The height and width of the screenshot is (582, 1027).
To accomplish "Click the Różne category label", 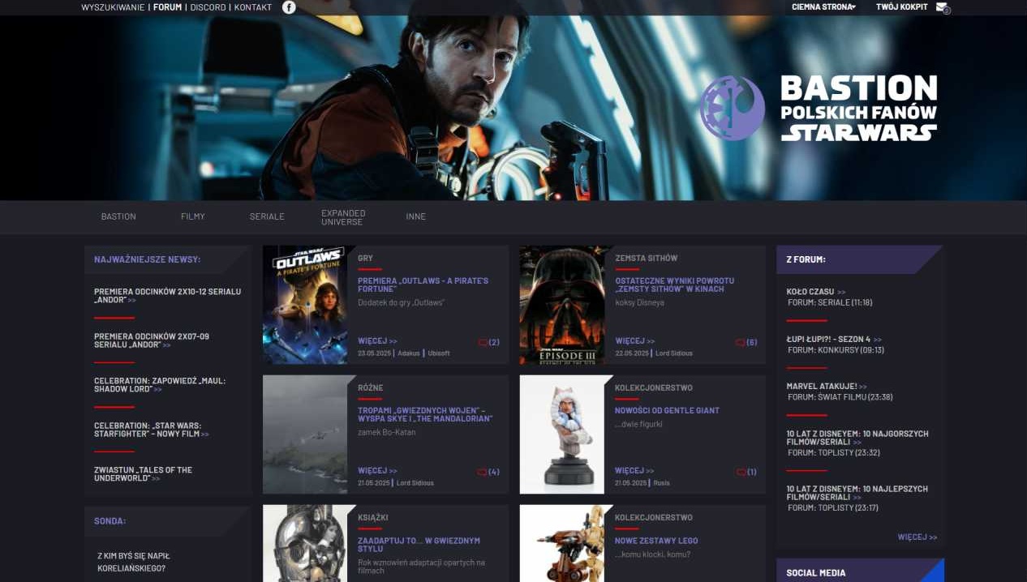I will 370,388.
